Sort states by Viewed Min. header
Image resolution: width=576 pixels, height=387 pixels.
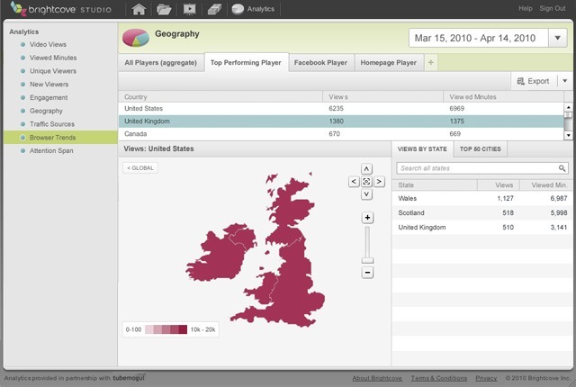point(546,185)
